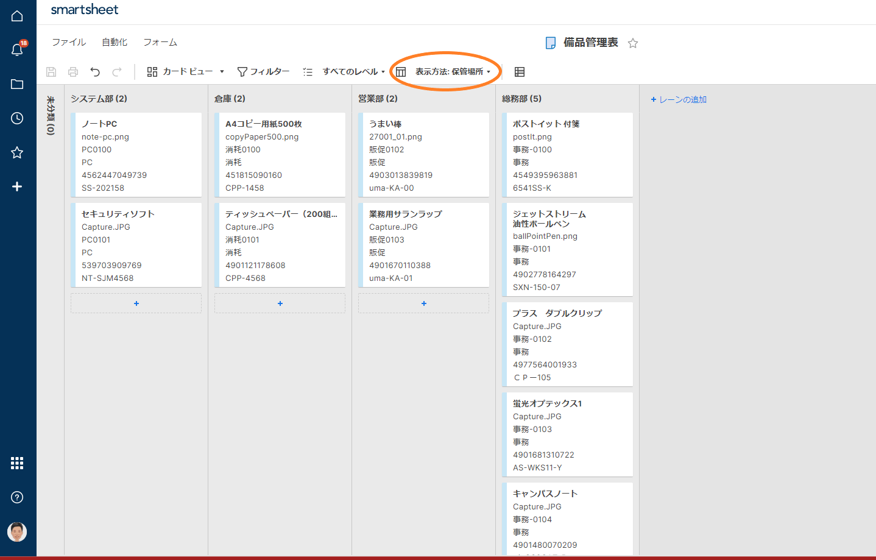Open the カード ビュー view dropdown
The image size is (876, 560).
tap(186, 72)
